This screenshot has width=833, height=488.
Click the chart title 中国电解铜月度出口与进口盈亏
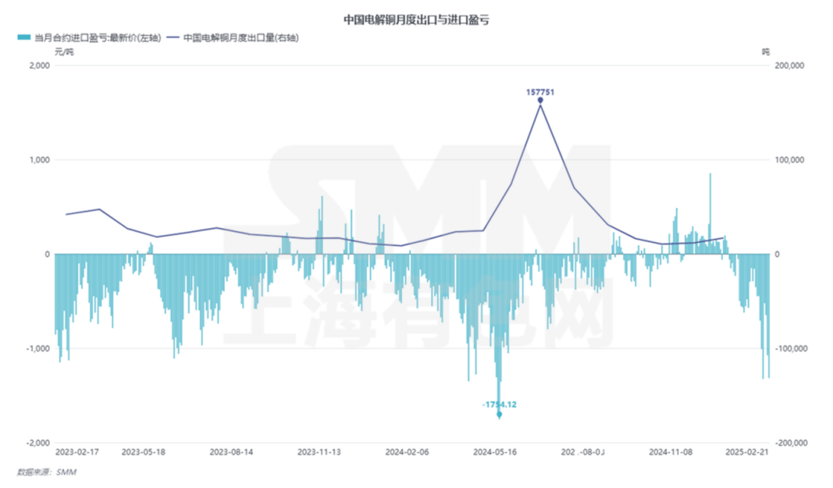coord(416,20)
